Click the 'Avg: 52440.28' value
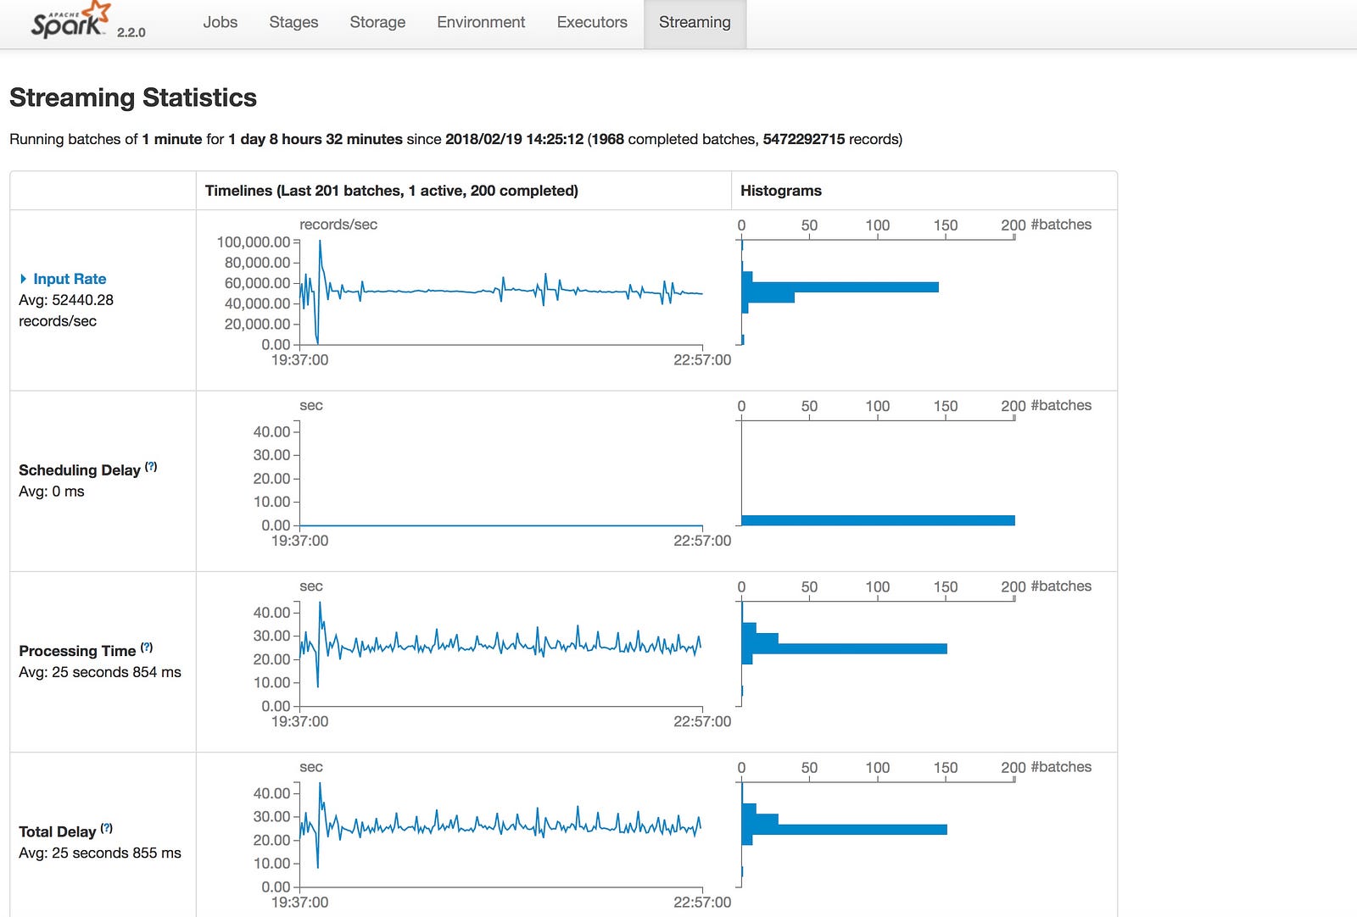Screen dimensions: 1357x917 [x=66, y=300]
